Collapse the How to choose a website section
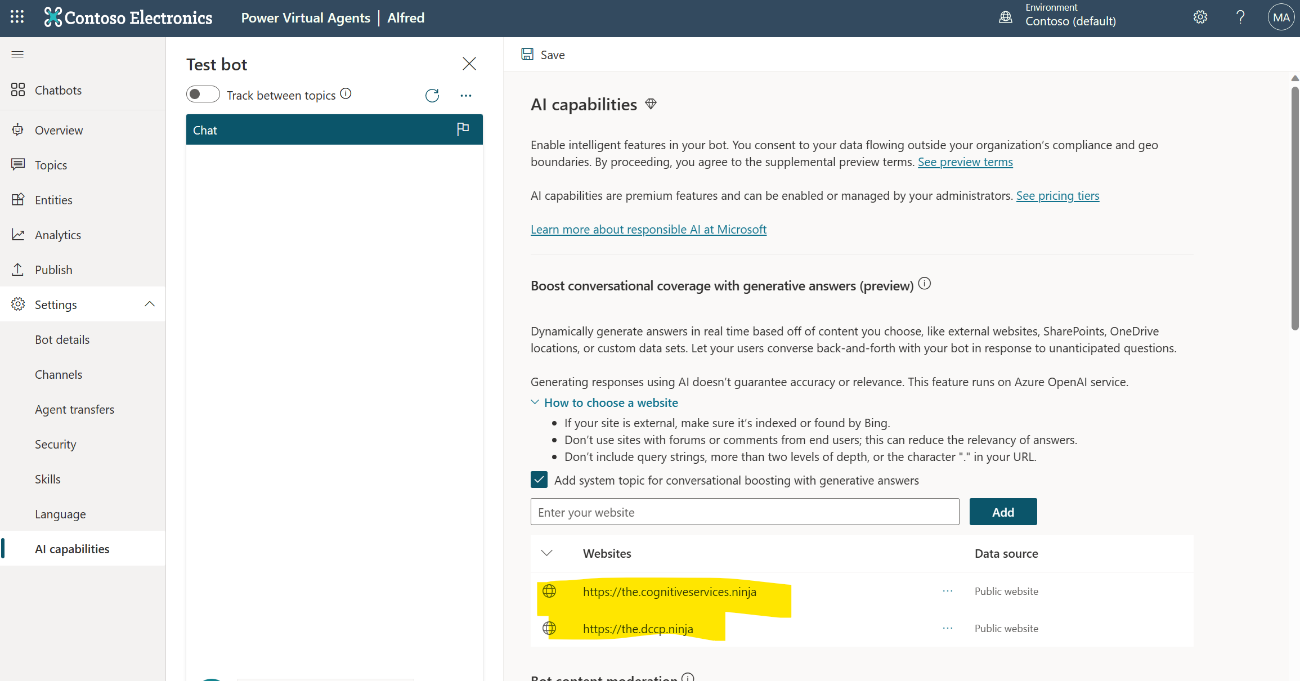The height and width of the screenshot is (681, 1300). [535, 402]
